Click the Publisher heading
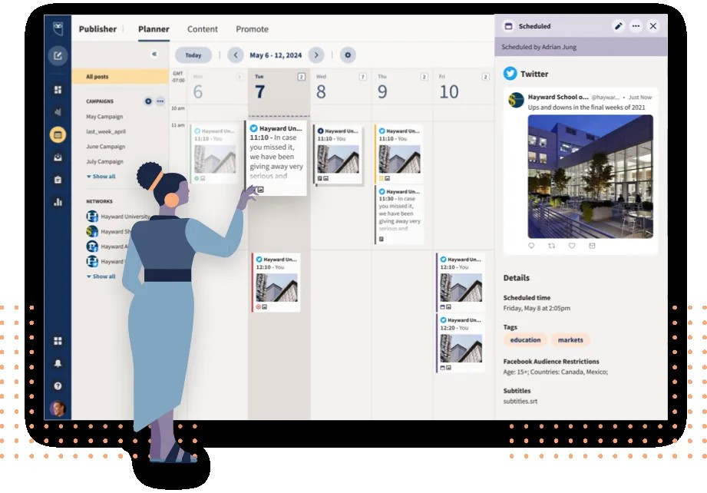 pyautogui.click(x=97, y=29)
